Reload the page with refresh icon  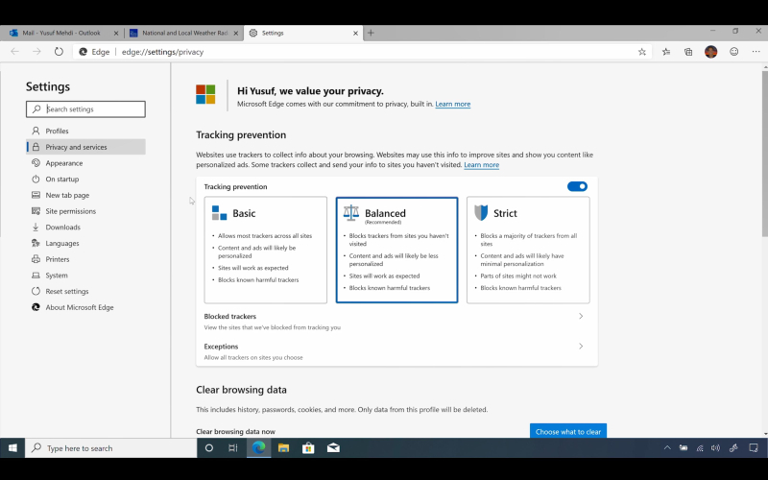(x=59, y=52)
